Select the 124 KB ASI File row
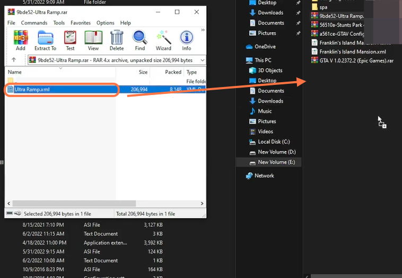 click(92, 252)
